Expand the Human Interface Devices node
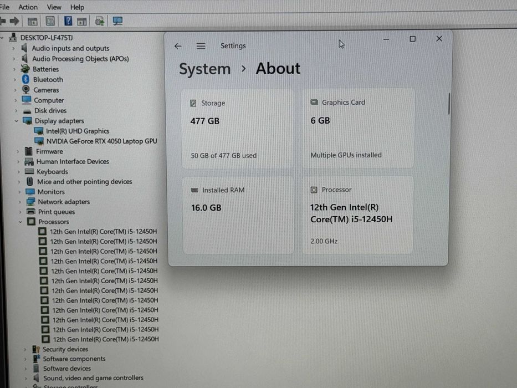Screen dimensions: 517x388 [18, 162]
